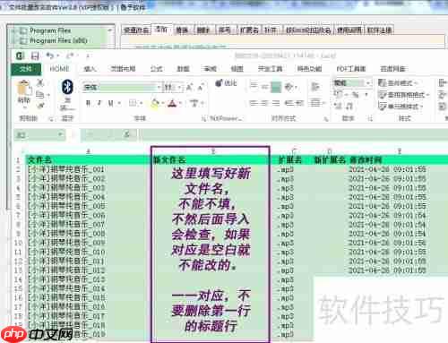Image resolution: width=448 pixels, height=343 pixels.
Task: Open the Bluetooth send icon
Action: point(67,87)
